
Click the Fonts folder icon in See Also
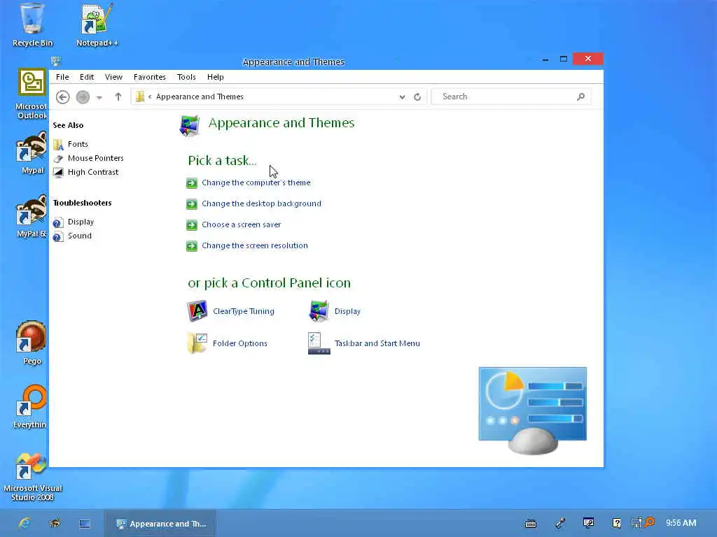coord(58,145)
